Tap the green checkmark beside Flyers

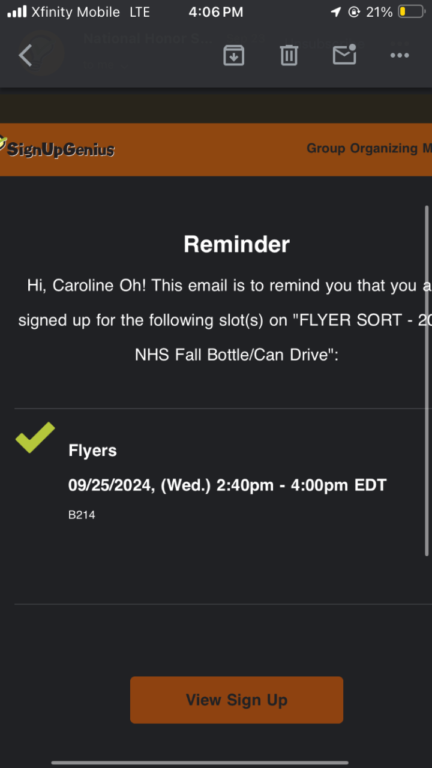click(35, 437)
